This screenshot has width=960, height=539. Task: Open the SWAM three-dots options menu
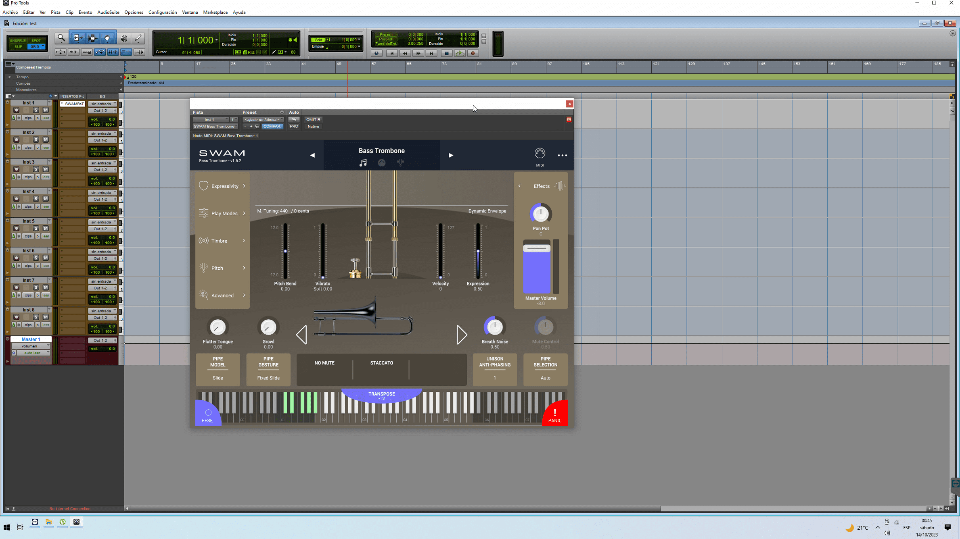pyautogui.click(x=562, y=155)
